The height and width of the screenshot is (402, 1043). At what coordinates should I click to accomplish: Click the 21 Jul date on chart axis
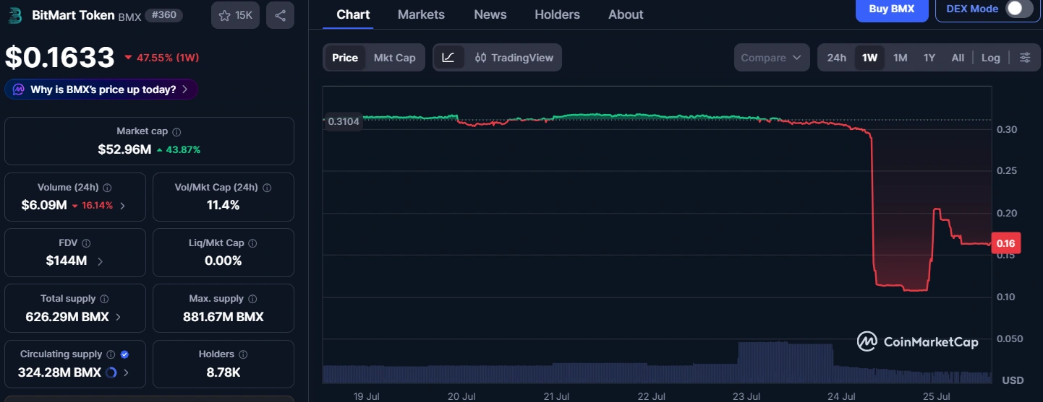(x=557, y=396)
